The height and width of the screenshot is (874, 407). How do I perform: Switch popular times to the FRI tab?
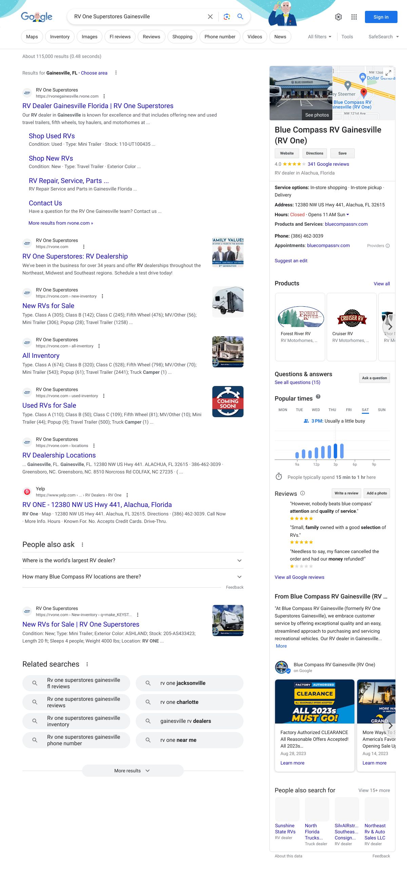349,410
